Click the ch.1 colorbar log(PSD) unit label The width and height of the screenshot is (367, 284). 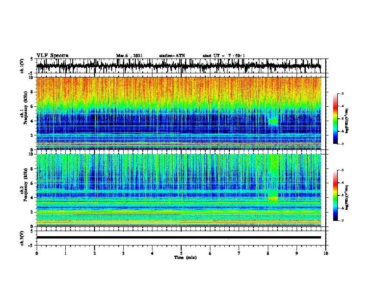(347, 121)
